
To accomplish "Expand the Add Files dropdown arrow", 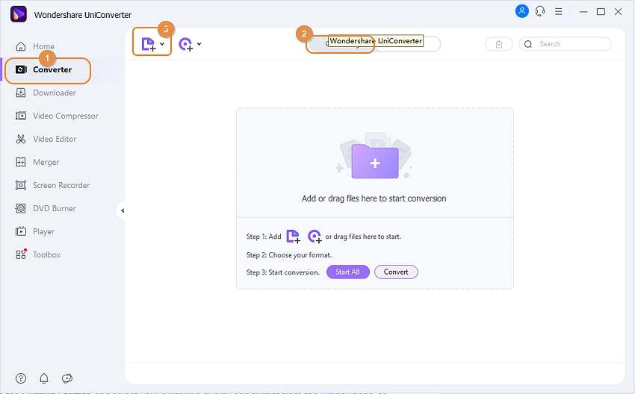I will point(162,44).
